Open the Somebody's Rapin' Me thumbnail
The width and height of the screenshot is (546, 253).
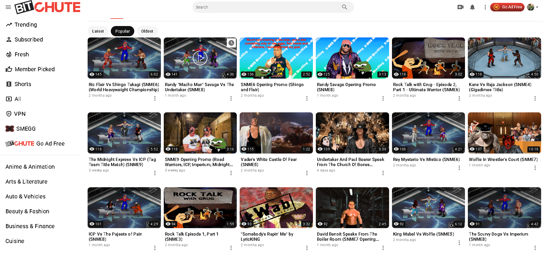pyautogui.click(x=276, y=208)
